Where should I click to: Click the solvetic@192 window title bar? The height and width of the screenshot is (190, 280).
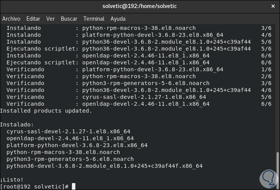[x=140, y=6]
